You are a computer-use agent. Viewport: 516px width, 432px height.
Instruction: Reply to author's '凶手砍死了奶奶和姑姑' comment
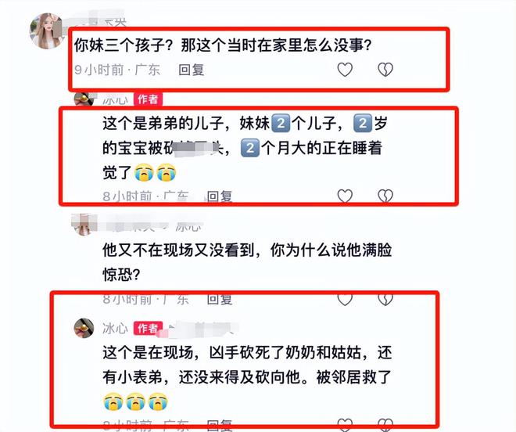pos(220,425)
